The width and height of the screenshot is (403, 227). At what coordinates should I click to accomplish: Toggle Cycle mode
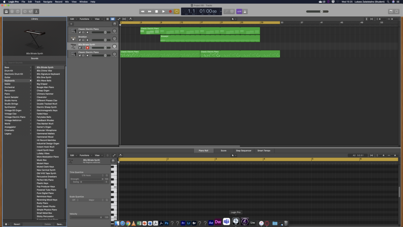click(177, 11)
